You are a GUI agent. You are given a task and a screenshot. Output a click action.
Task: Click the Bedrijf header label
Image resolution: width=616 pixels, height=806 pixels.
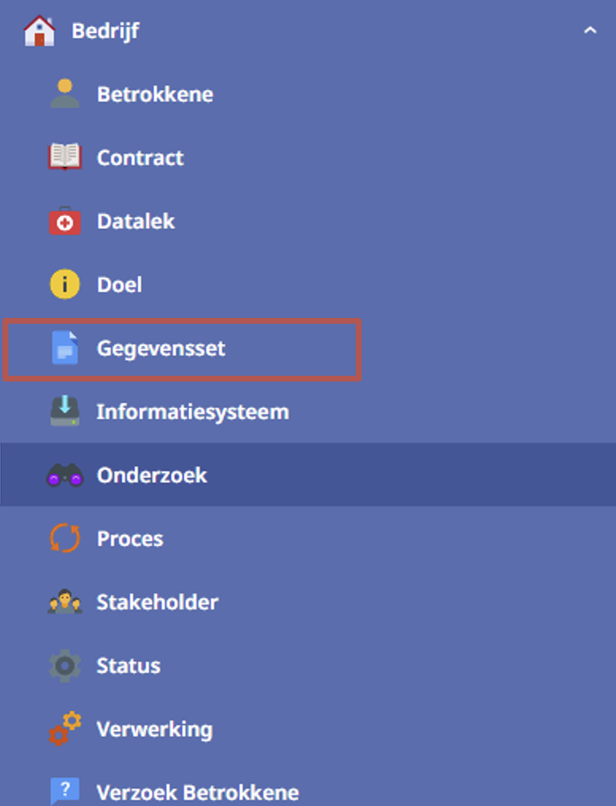pyautogui.click(x=106, y=31)
